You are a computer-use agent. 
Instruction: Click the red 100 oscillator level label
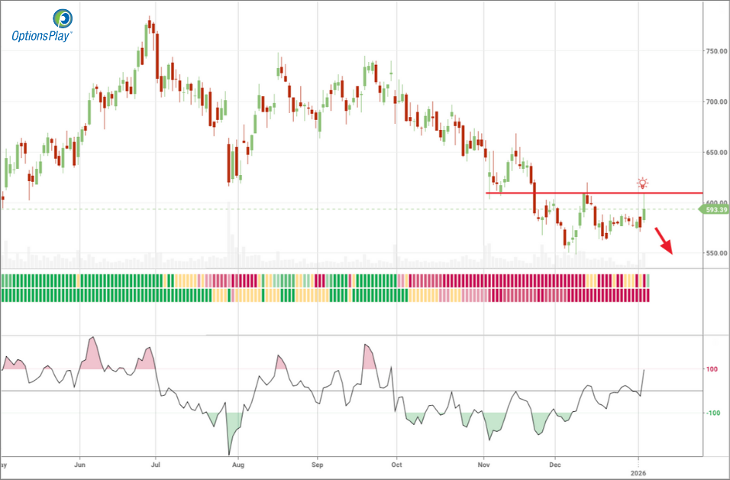[711, 369]
